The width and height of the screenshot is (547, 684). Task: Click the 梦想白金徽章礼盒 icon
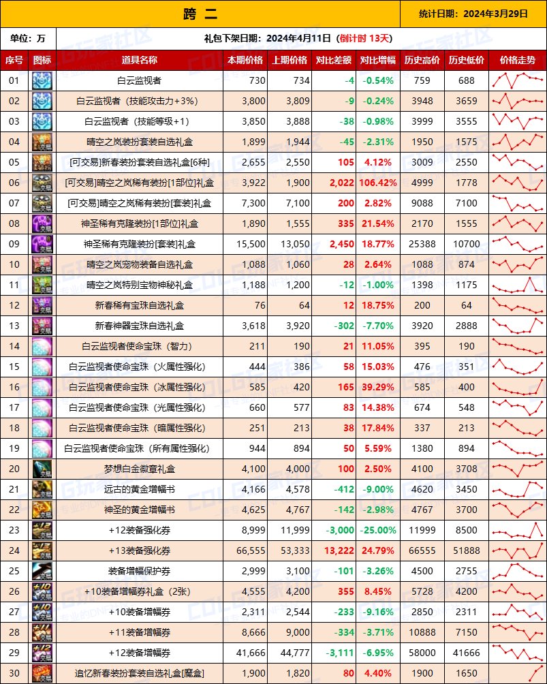pyautogui.click(x=42, y=469)
